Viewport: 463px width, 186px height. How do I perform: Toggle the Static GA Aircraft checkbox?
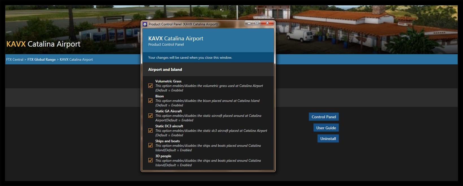(151, 116)
